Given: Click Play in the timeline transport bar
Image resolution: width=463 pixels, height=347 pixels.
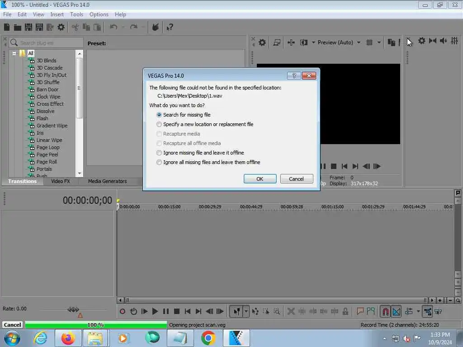Looking at the screenshot, I should (x=155, y=311).
